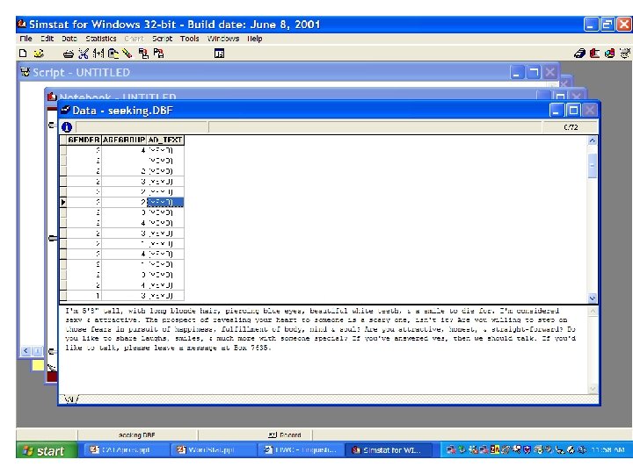Show the Chart window via pie icon

coord(609,54)
